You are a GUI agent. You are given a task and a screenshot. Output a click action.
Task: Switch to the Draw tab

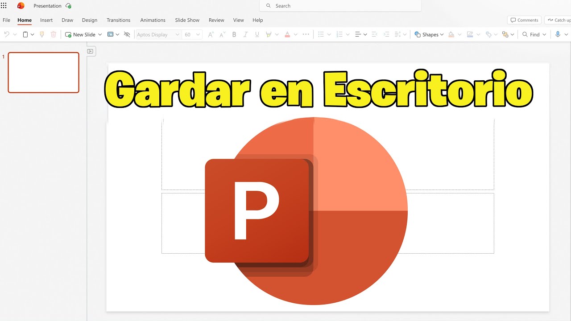[67, 20]
